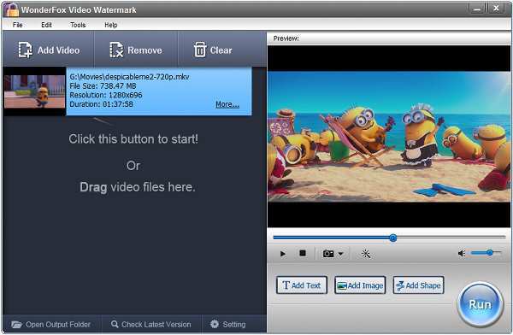
Task: Stop the preview playback
Action: [x=303, y=253]
